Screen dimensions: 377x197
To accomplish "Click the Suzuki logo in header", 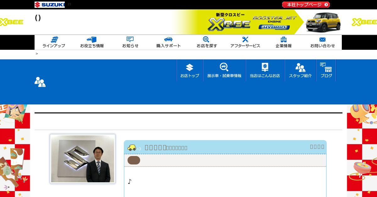I will (50, 5).
